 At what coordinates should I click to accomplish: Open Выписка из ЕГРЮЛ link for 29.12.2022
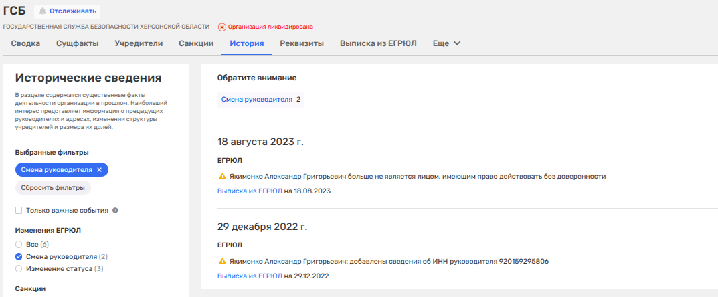pyautogui.click(x=250, y=276)
